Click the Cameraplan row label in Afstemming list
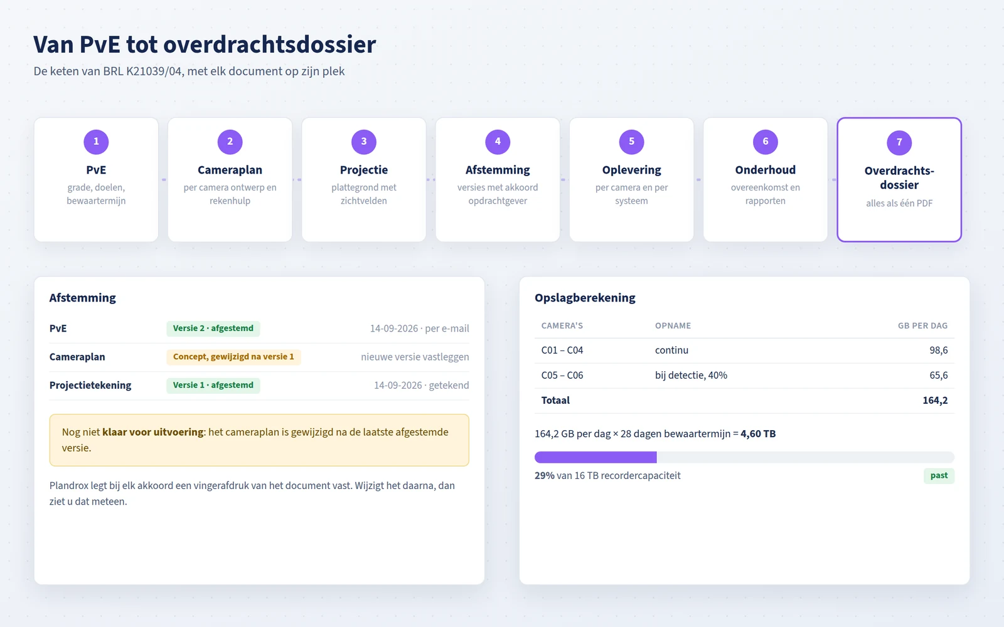 pyautogui.click(x=77, y=357)
